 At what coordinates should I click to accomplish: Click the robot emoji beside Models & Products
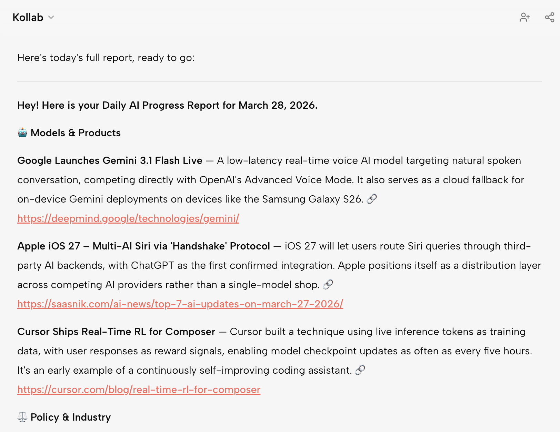(x=22, y=133)
